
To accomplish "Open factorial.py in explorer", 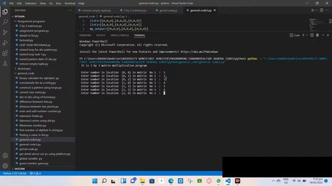I will 26,40.
